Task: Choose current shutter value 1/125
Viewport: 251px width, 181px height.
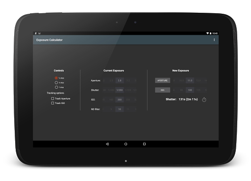Action: coord(128,90)
